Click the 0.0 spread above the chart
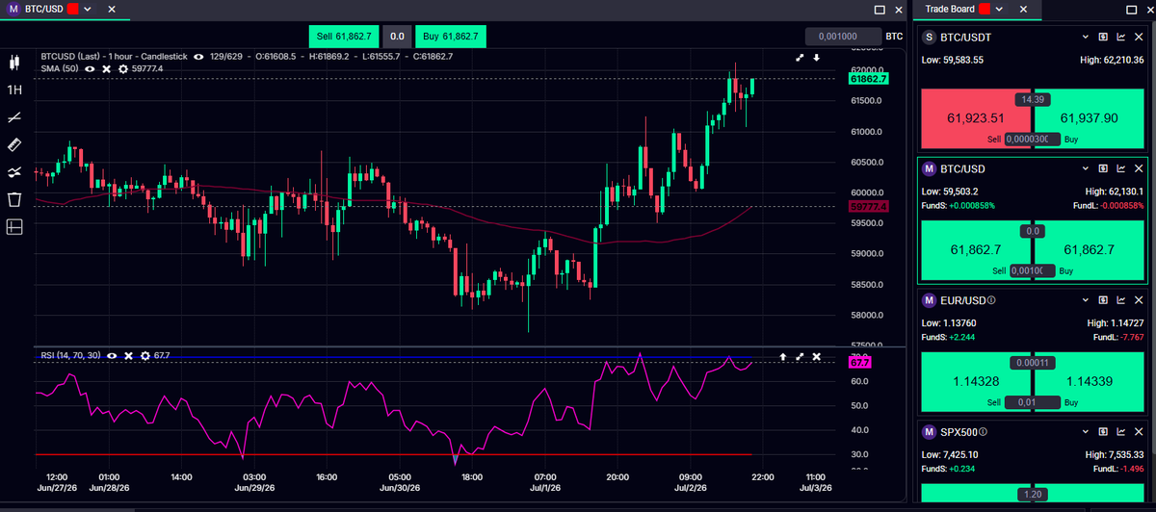The width and height of the screenshot is (1156, 512). 397,37
